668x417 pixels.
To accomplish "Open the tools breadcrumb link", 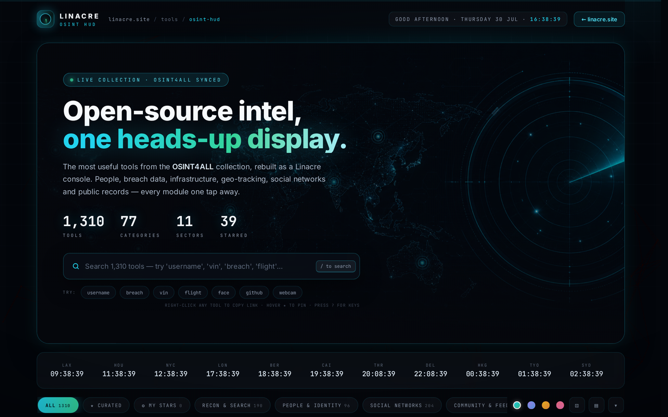I will pyautogui.click(x=169, y=19).
